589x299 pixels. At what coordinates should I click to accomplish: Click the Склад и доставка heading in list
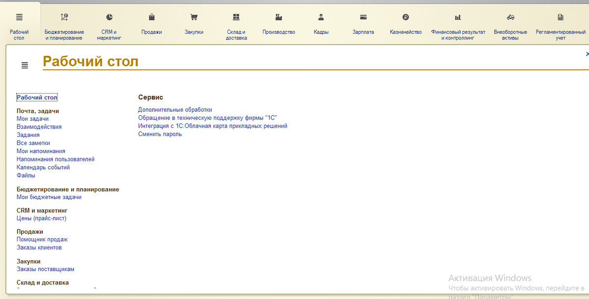(43, 283)
